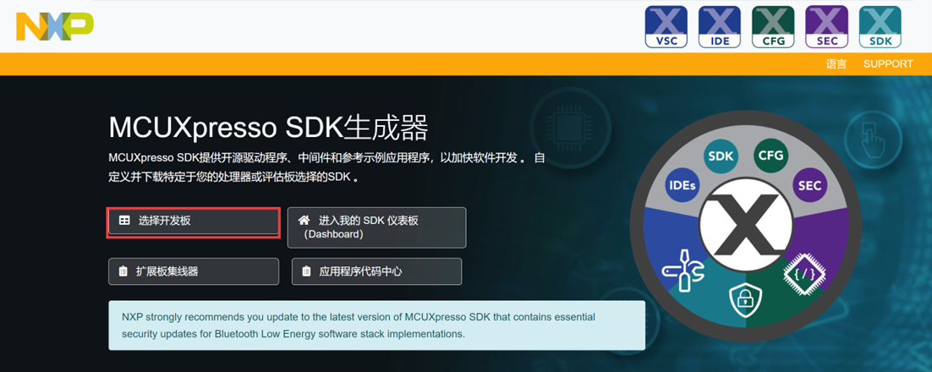Screen dimensions: 932x372
Task: Open the SDK tool icon
Action: [880, 26]
